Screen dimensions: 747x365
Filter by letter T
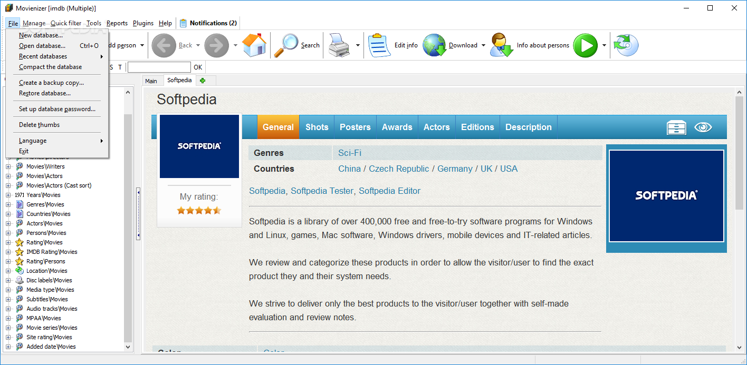[x=120, y=67]
